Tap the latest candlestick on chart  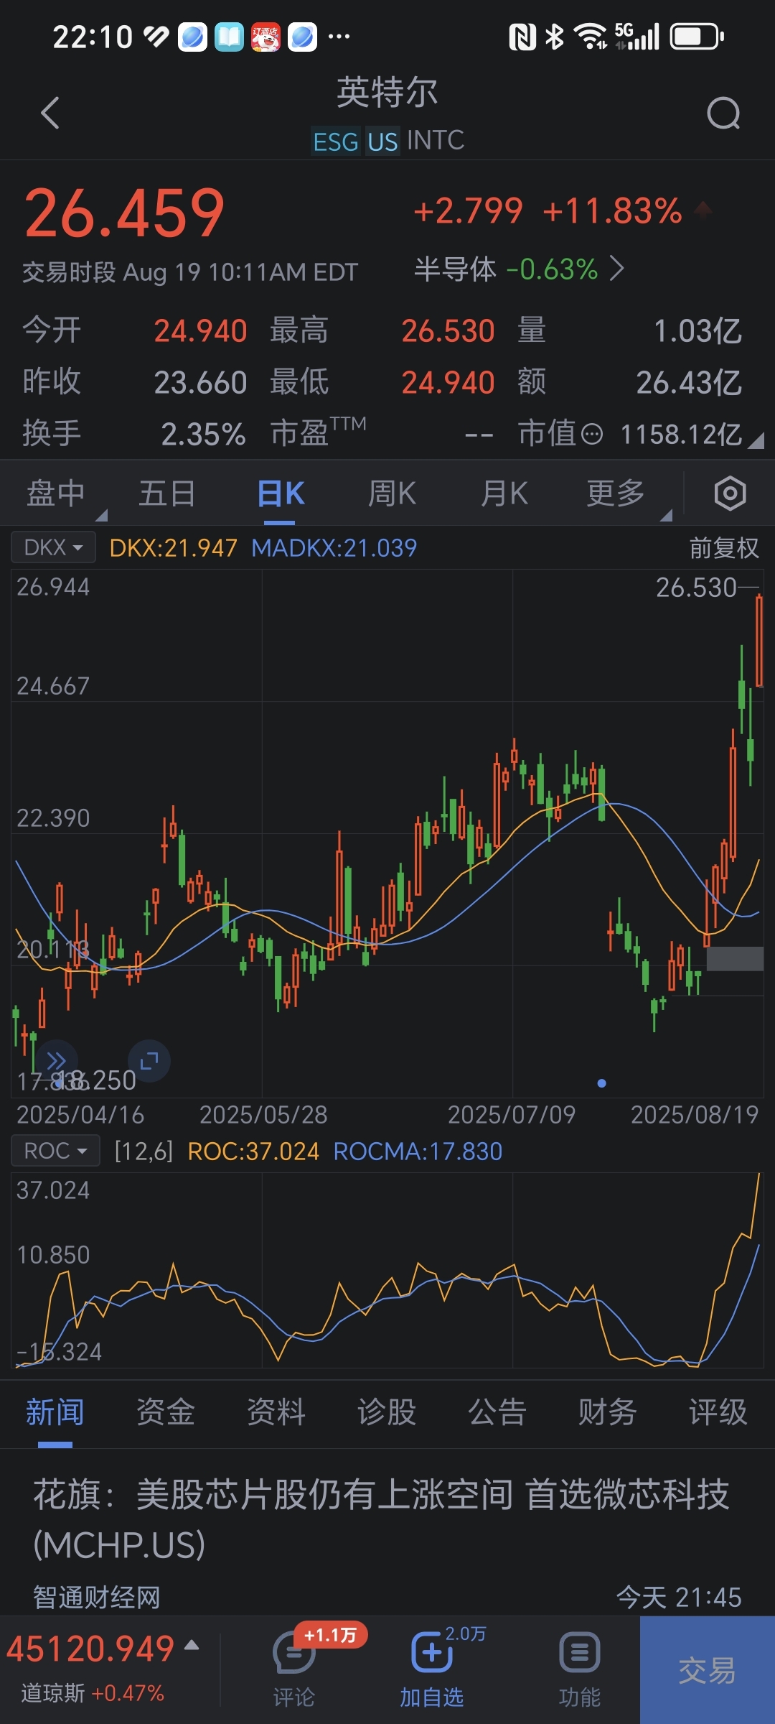pos(759,641)
